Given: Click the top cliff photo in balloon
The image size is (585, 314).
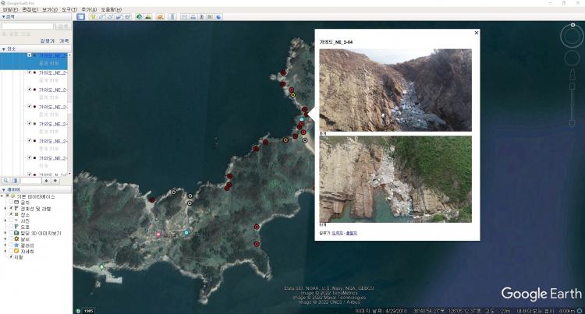Looking at the screenshot, I should tap(395, 90).
